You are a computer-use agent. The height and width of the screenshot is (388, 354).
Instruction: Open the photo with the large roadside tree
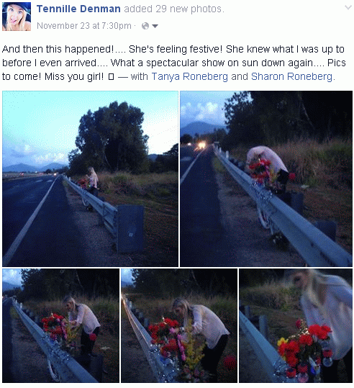[x=90, y=179]
